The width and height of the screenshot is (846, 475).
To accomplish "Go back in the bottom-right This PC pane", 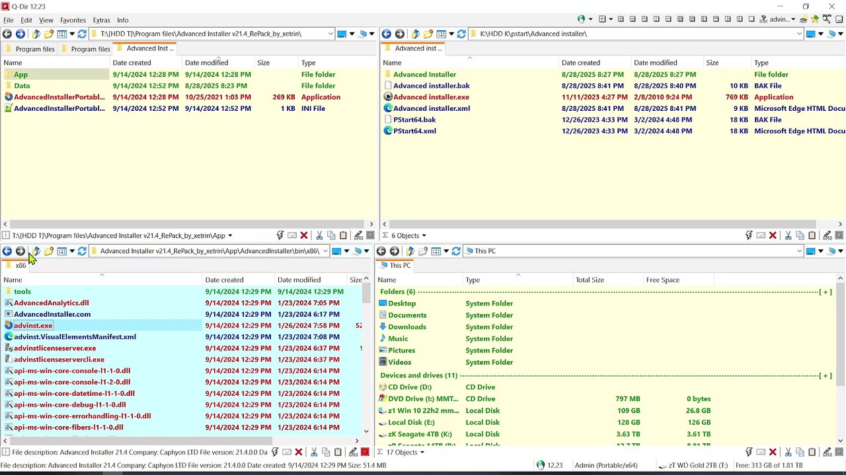I will tap(381, 251).
